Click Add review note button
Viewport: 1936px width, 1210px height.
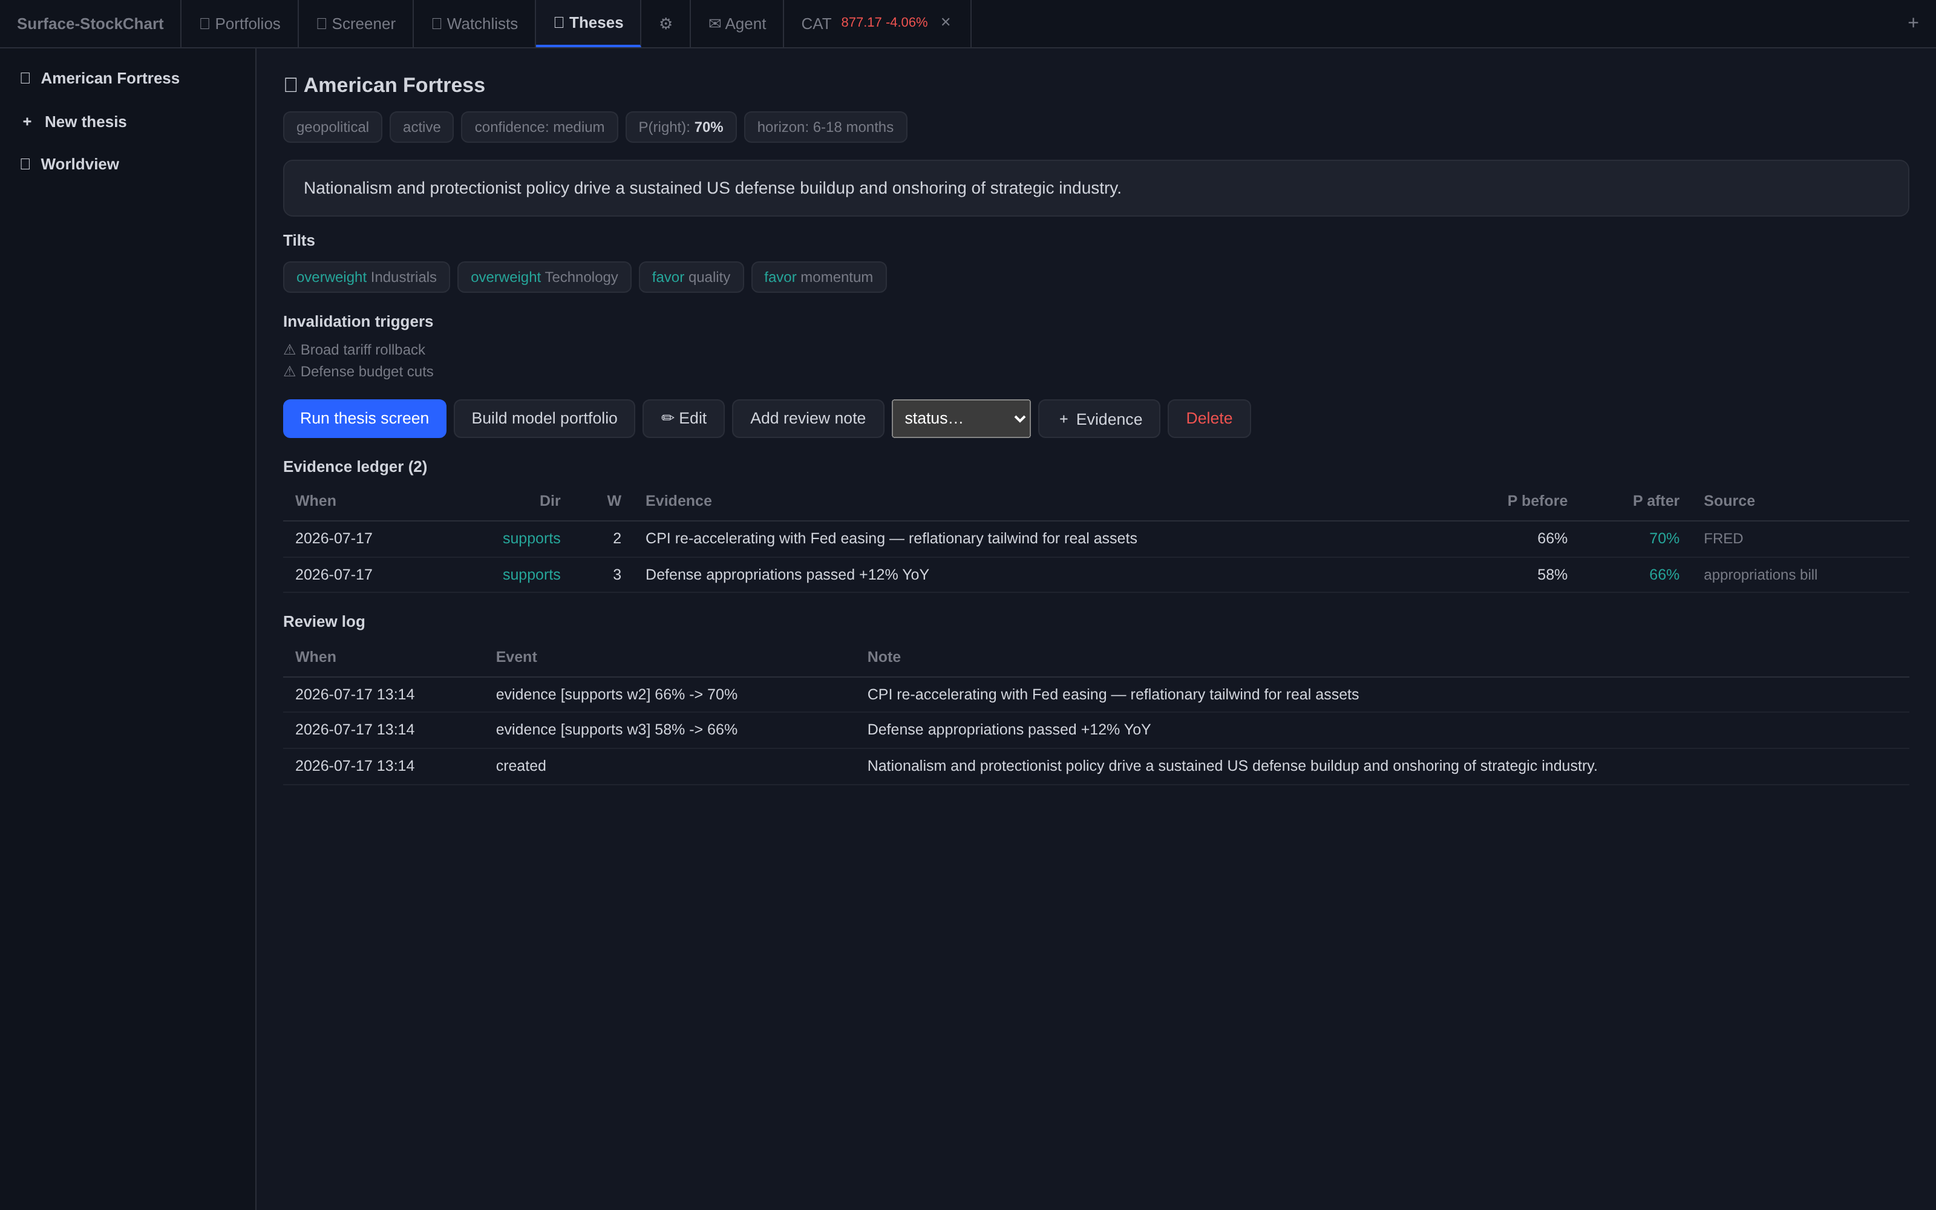[x=807, y=419]
